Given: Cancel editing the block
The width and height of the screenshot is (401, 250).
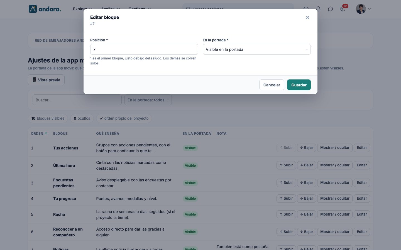Looking at the screenshot, I should click(x=272, y=85).
